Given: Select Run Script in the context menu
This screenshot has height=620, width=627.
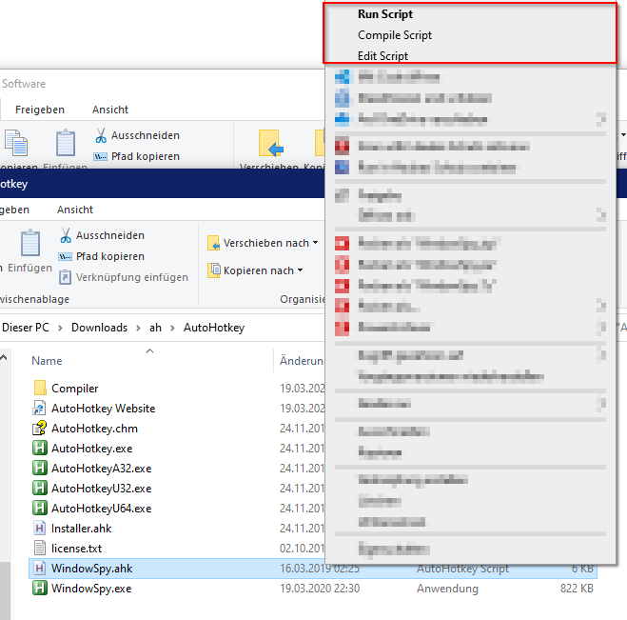Looking at the screenshot, I should (x=385, y=14).
